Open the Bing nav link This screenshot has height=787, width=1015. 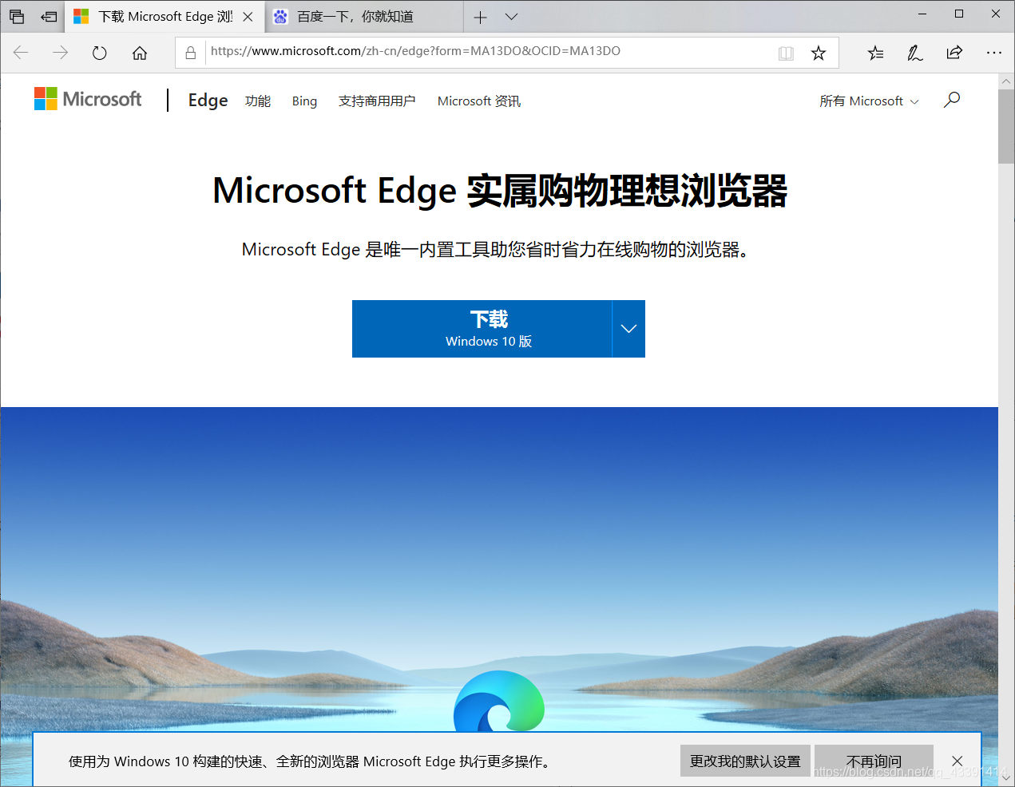[304, 101]
